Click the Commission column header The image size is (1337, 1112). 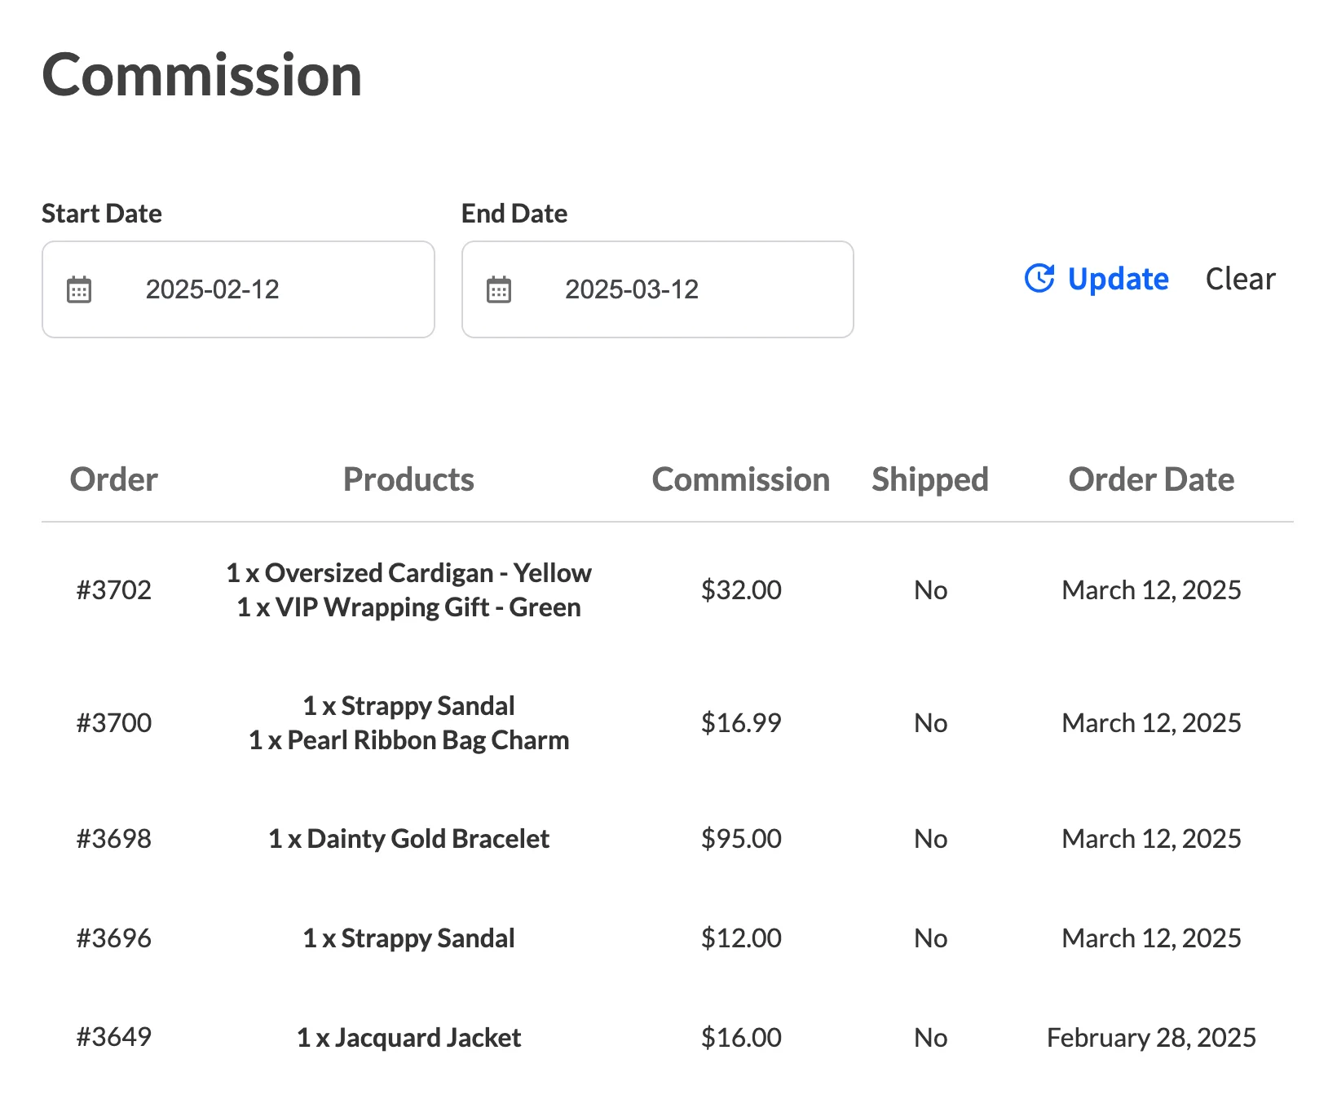[x=740, y=479]
